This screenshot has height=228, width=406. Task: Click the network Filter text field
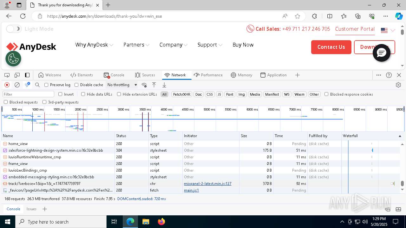(x=28, y=94)
